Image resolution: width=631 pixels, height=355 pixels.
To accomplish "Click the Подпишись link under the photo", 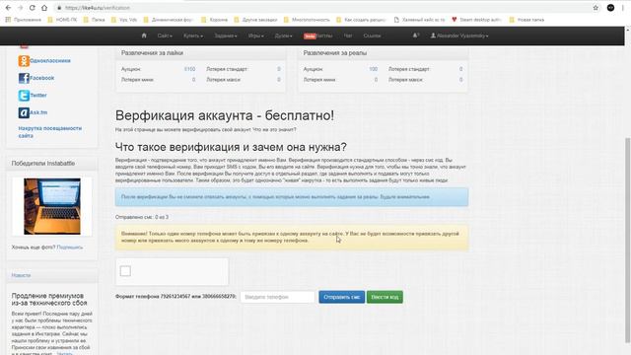I will (x=70, y=248).
